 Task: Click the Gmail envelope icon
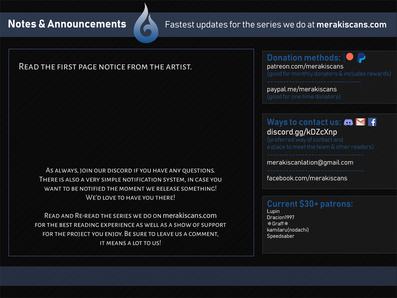[360, 122]
